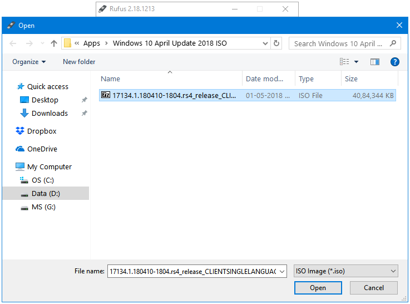Click the Data (D:) drive icon
Viewport: 410px width, 304px height.
(24, 195)
